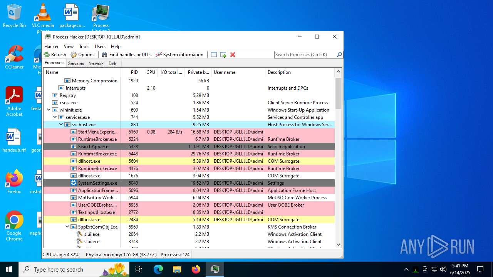Click the Memory Compression process icon
493x277 pixels.
[x=67, y=81]
